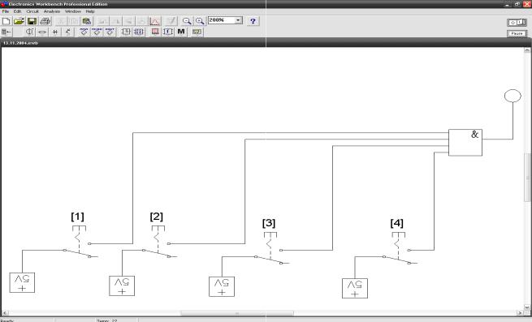
Task: Flip selected component horizontally
Action: (115, 21)
